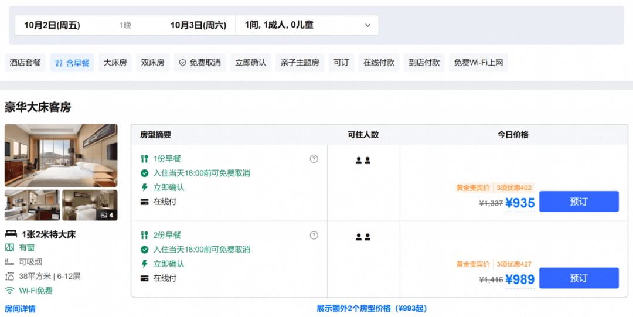633x317 pixels.
Task: Click the bed icon beside 1张2米特大床
Action: tap(11, 234)
